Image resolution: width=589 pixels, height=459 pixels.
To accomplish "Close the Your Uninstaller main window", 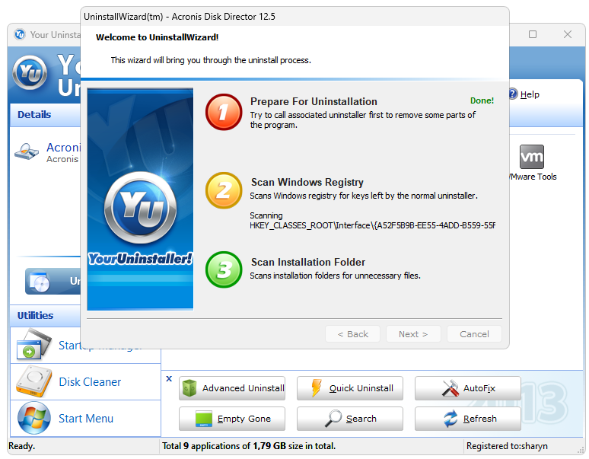I will (568, 34).
